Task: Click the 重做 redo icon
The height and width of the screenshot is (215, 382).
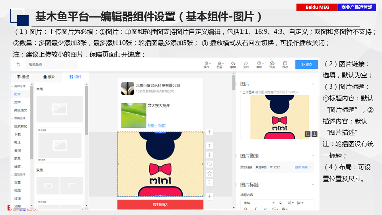Action: pos(246,65)
